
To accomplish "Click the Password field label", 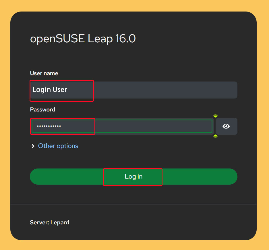I will 42,110.
